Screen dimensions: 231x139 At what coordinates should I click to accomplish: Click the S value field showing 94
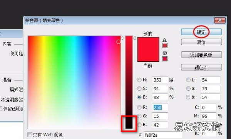pyautogui.click(x=160, y=88)
